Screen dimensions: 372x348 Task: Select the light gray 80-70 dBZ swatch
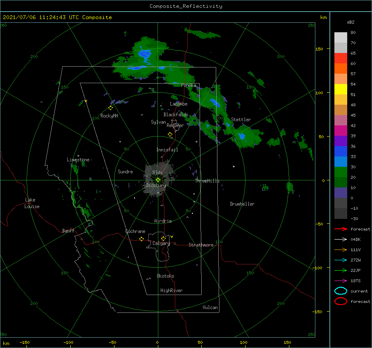coord(341,38)
